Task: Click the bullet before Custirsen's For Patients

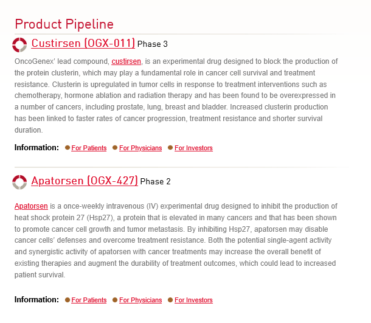Action: pos(68,148)
